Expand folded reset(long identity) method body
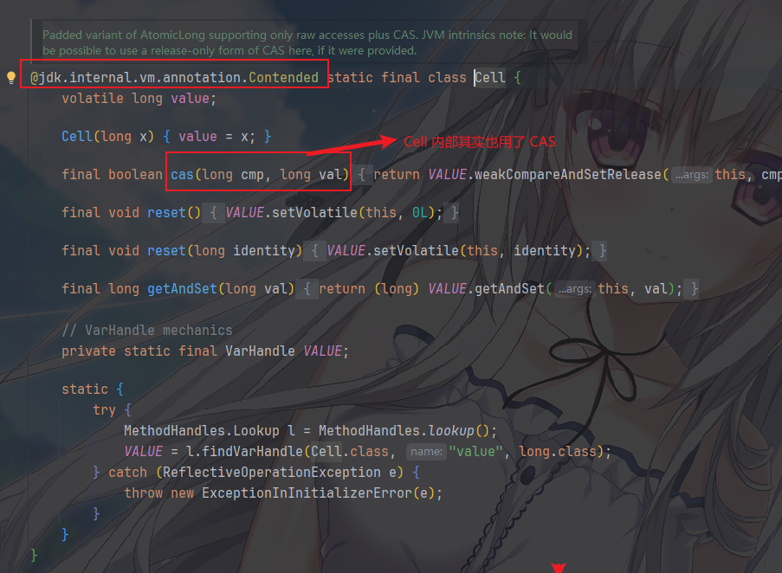782x573 pixels. tap(314, 251)
